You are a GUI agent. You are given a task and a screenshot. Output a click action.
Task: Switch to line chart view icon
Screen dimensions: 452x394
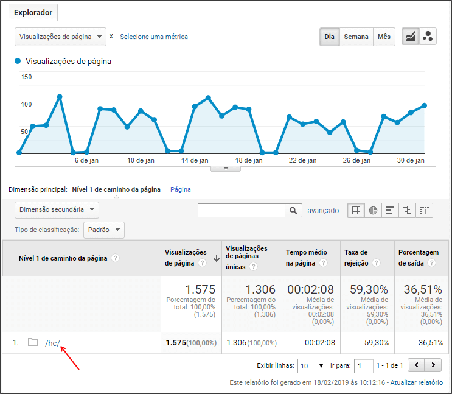[410, 37]
